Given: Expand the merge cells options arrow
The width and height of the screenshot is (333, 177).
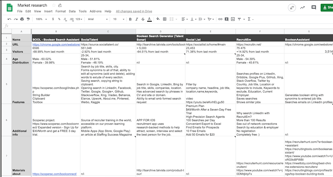Looking at the screenshot, I should (176, 19).
